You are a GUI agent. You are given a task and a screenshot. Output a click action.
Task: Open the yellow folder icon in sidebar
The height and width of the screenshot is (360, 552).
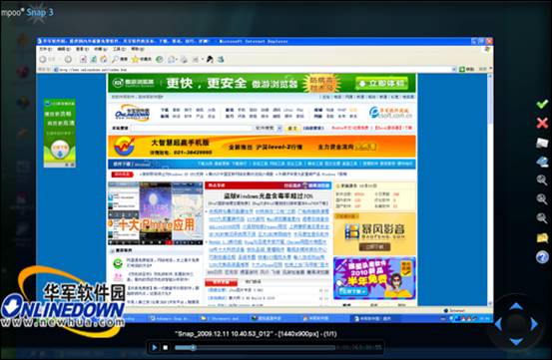(x=542, y=238)
